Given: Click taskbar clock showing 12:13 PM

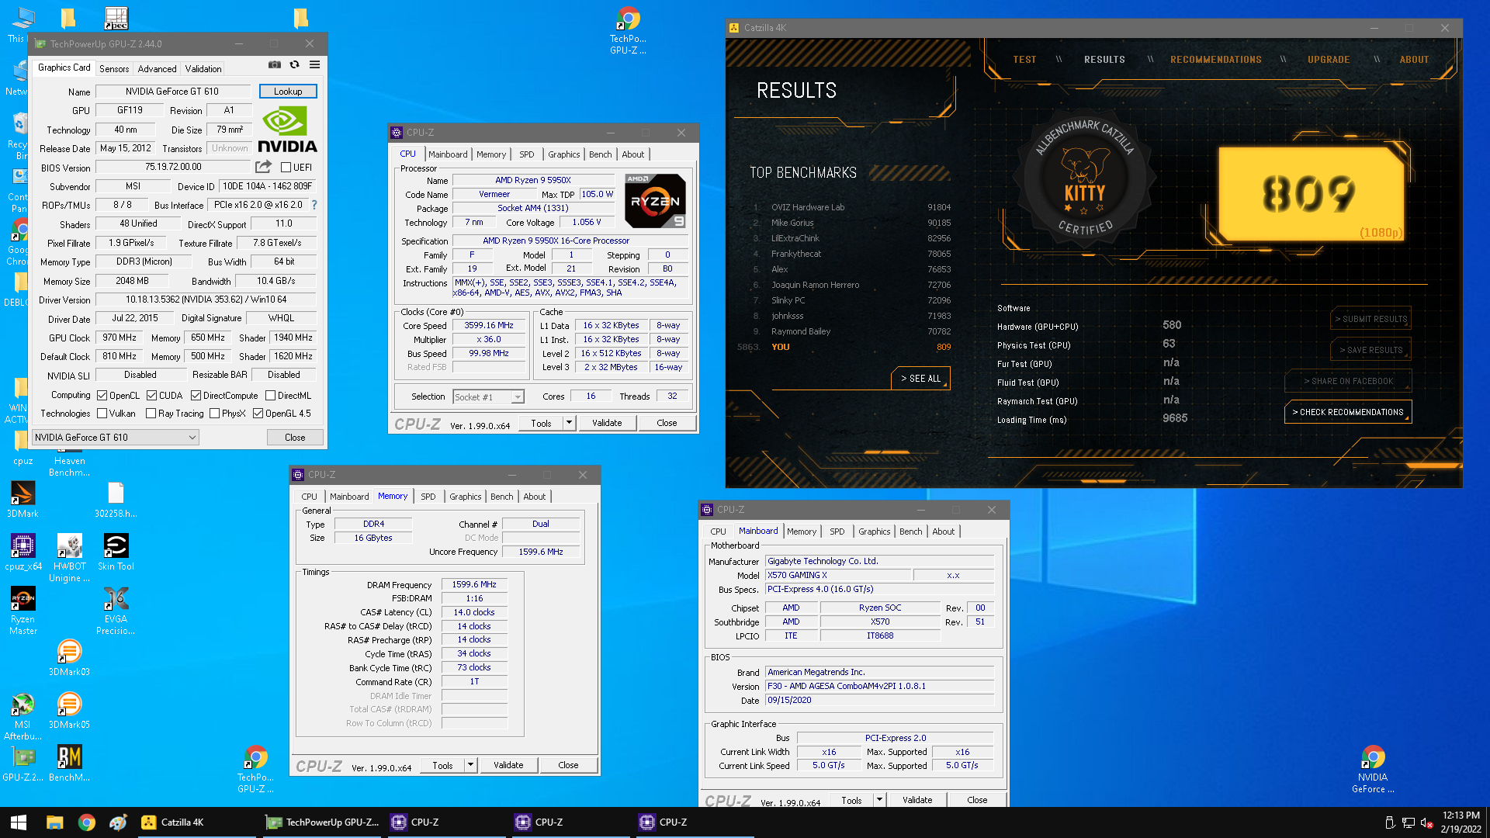Looking at the screenshot, I should click(1461, 822).
